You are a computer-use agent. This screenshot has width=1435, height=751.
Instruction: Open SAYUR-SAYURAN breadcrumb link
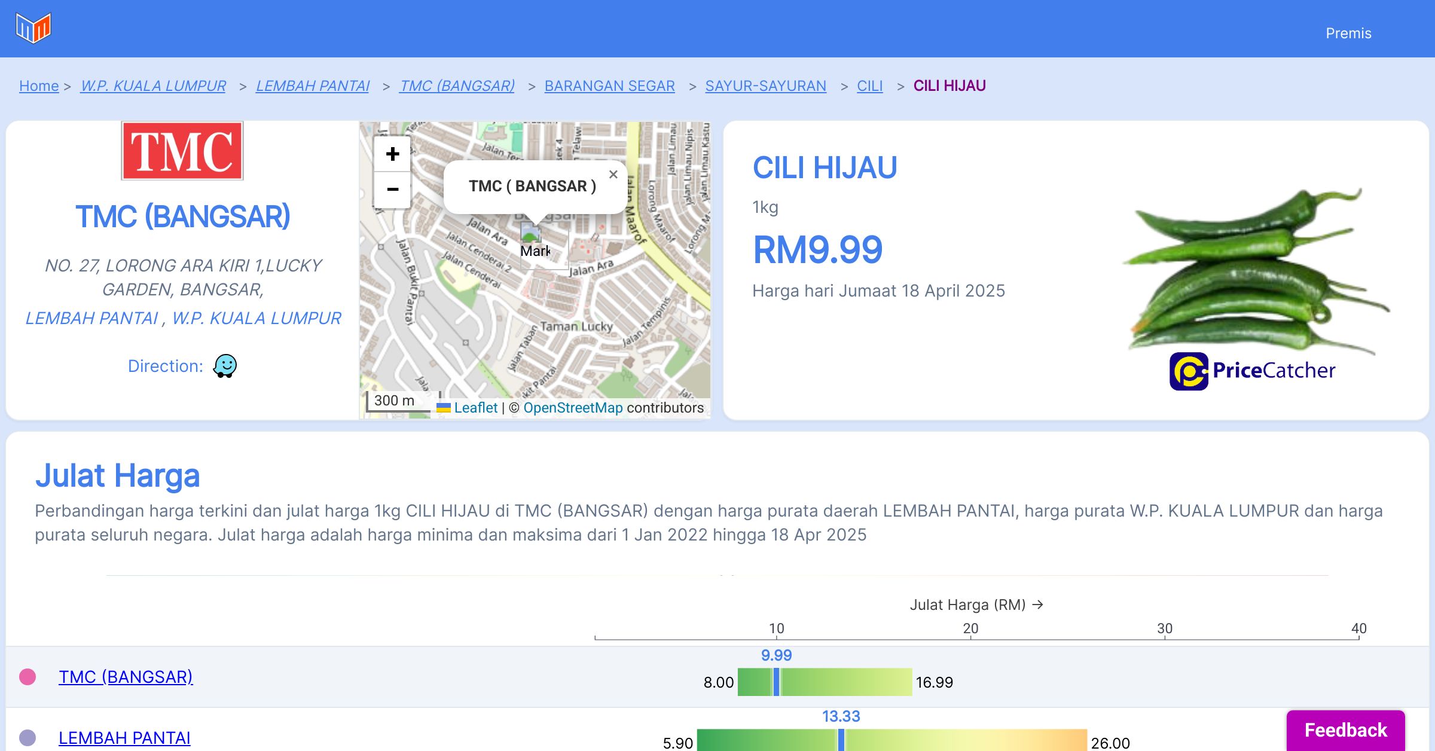tap(765, 86)
